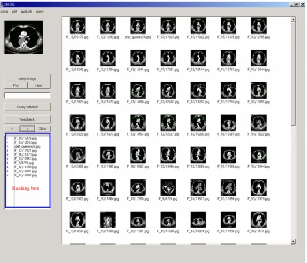Select clef_queries/6.jpg in ranking box list
The image size is (307, 263).
(28, 146)
